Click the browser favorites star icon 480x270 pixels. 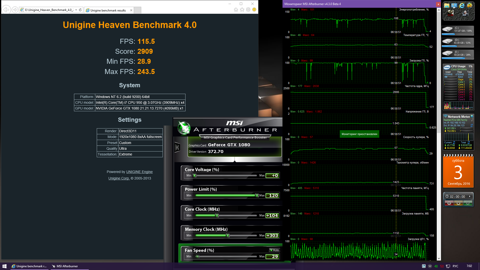click(242, 10)
